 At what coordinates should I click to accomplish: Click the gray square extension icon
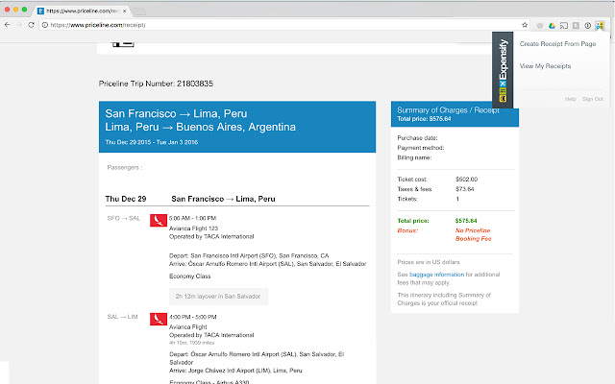click(x=576, y=26)
